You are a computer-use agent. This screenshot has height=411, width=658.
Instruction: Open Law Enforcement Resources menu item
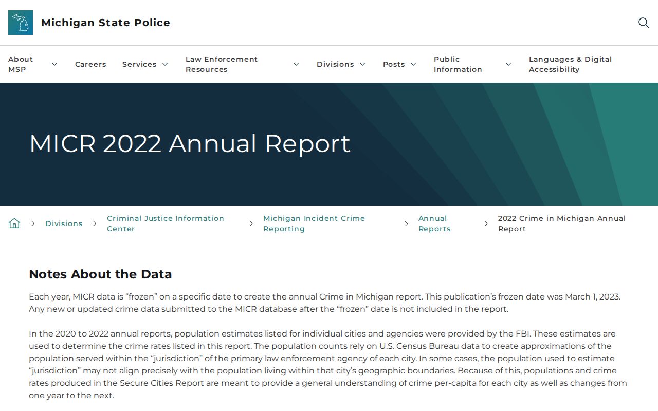click(222, 64)
